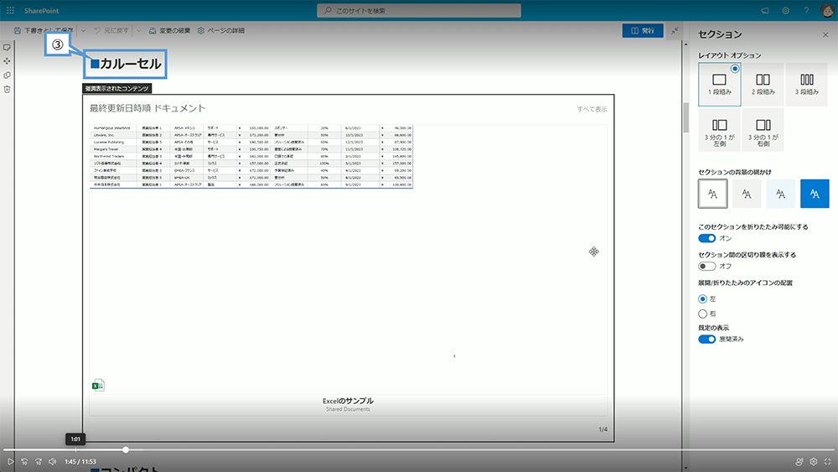Open the SharePoint app launcher grid
This screenshot has width=838, height=472.
(10, 10)
